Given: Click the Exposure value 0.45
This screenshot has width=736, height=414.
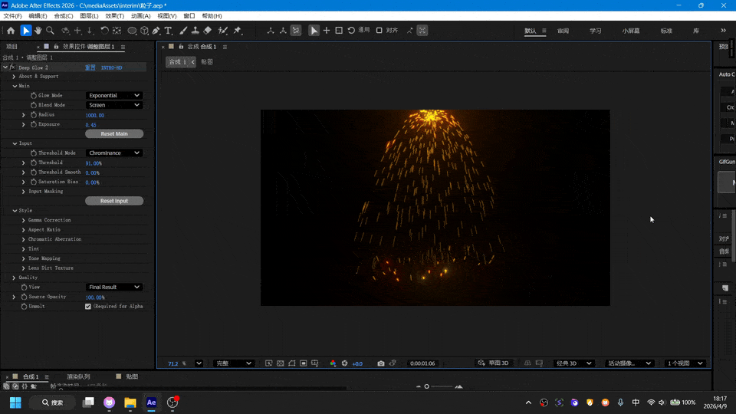Looking at the screenshot, I should point(90,125).
